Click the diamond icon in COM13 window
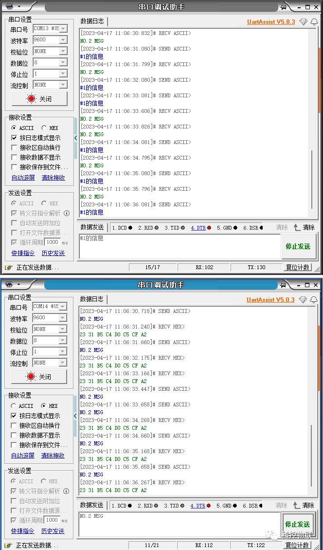The image size is (323, 550). click(304, 22)
